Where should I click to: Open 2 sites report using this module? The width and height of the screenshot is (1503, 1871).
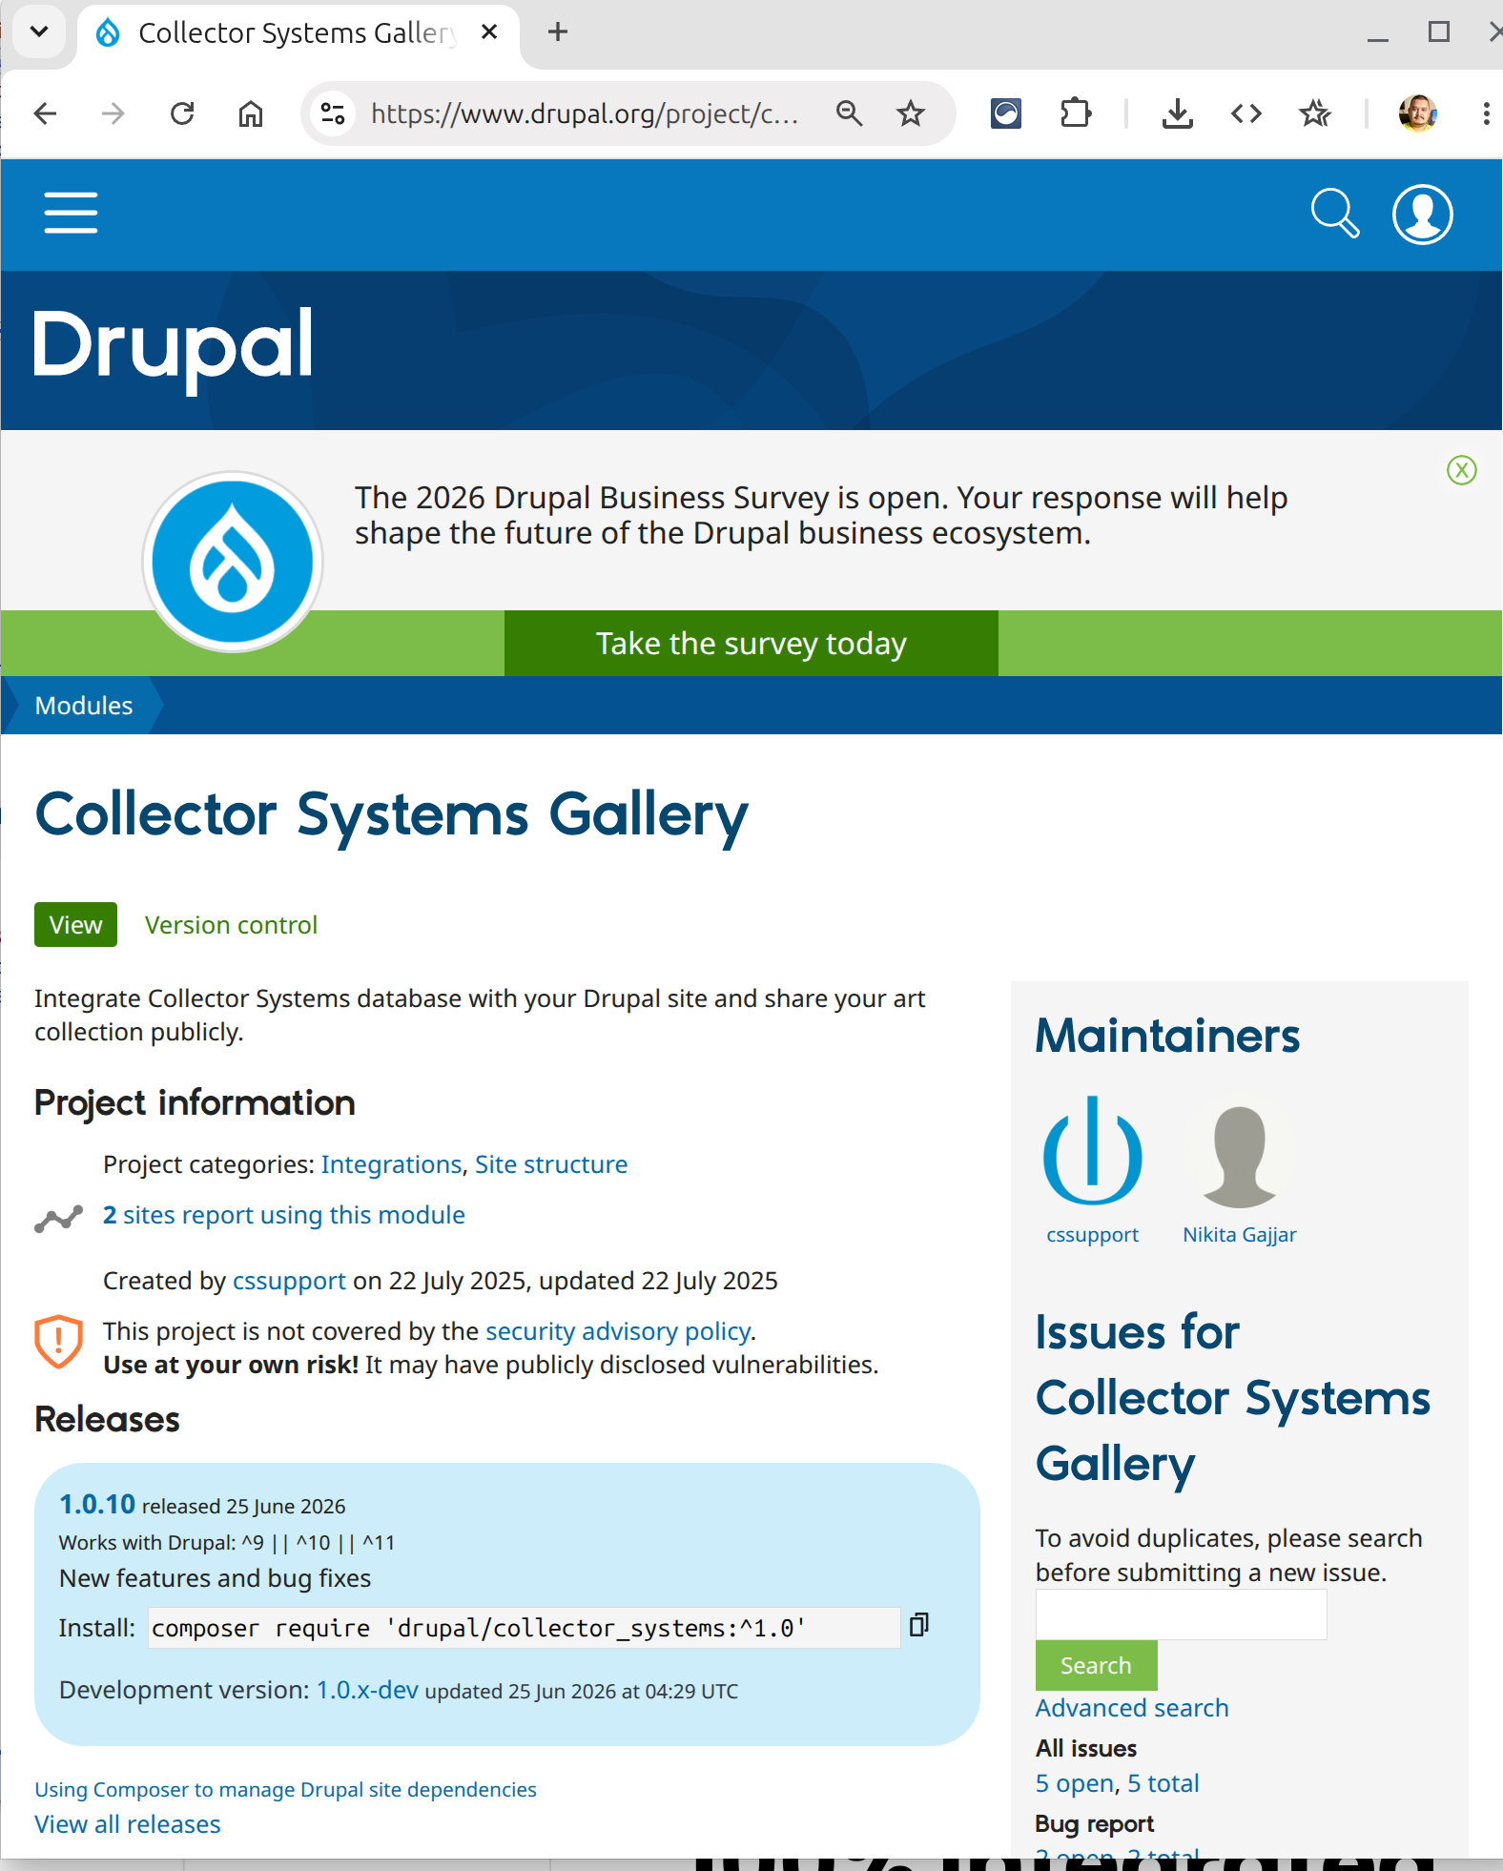(284, 1215)
